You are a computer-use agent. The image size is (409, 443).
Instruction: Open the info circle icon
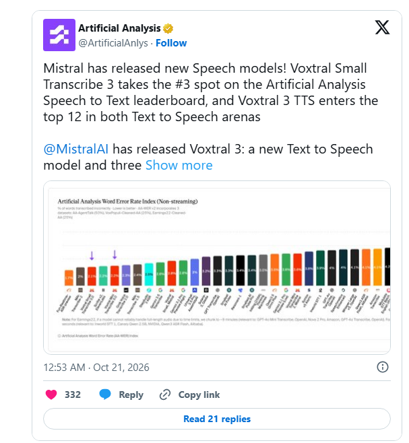coord(383,367)
